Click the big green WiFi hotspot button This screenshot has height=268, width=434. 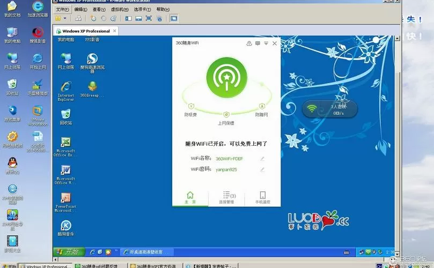point(227,78)
